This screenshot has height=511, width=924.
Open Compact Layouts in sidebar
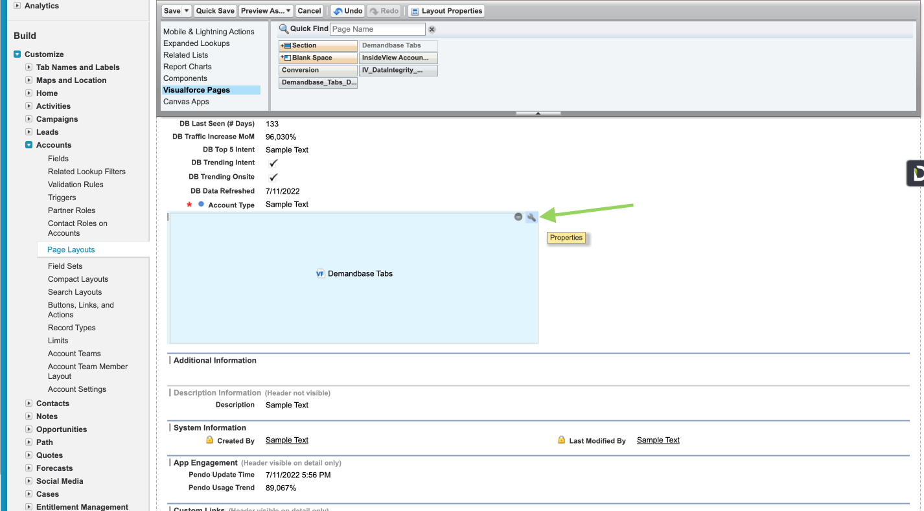point(78,279)
